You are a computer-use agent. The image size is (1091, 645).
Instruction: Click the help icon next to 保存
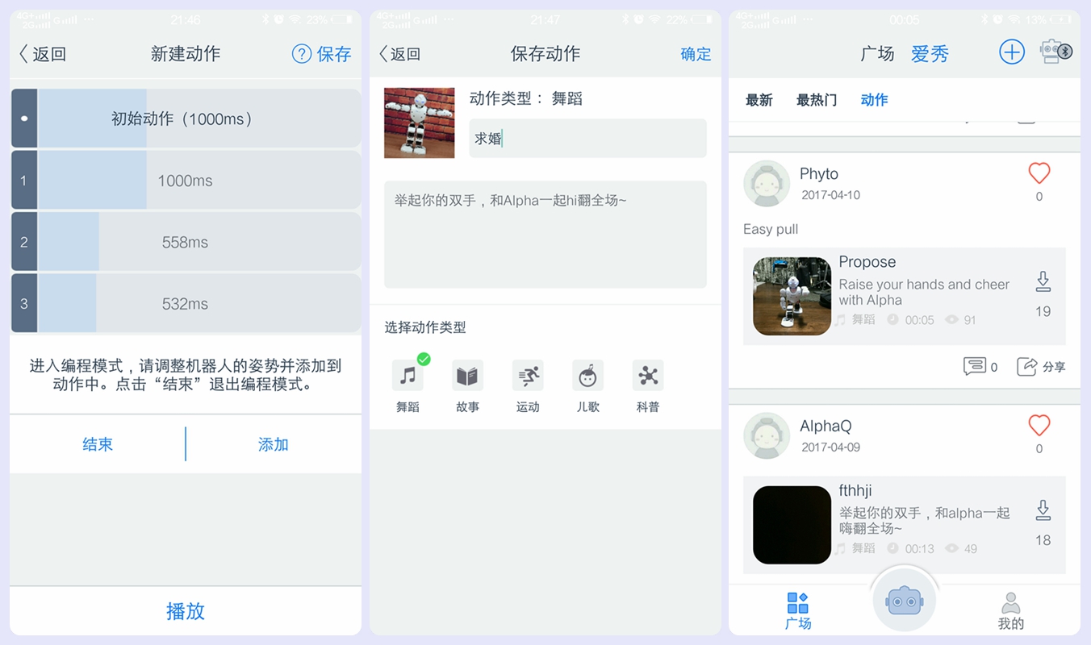tap(300, 54)
